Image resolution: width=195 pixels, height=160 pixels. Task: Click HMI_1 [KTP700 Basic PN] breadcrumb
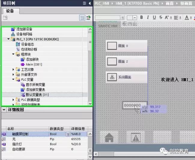[137, 3]
